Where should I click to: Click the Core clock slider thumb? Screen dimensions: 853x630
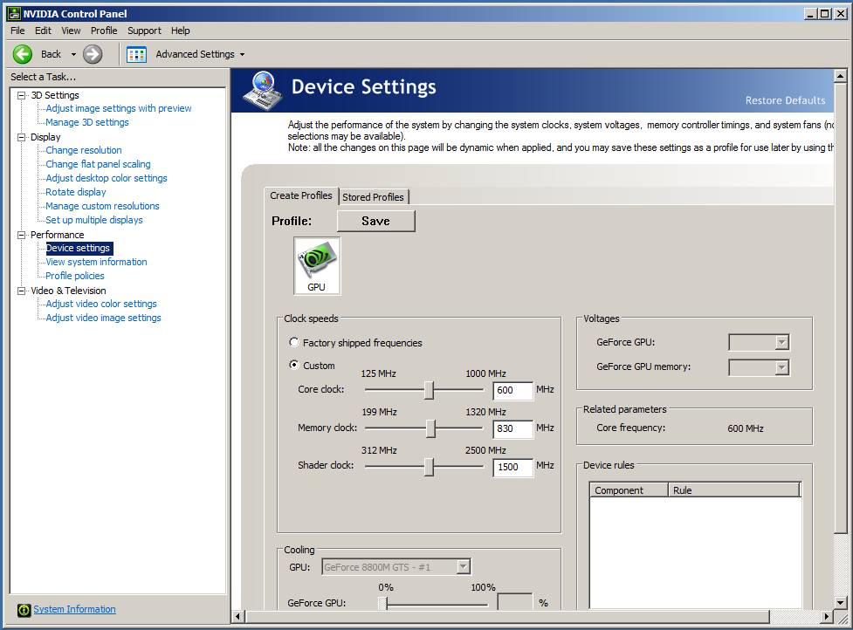pyautogui.click(x=430, y=390)
